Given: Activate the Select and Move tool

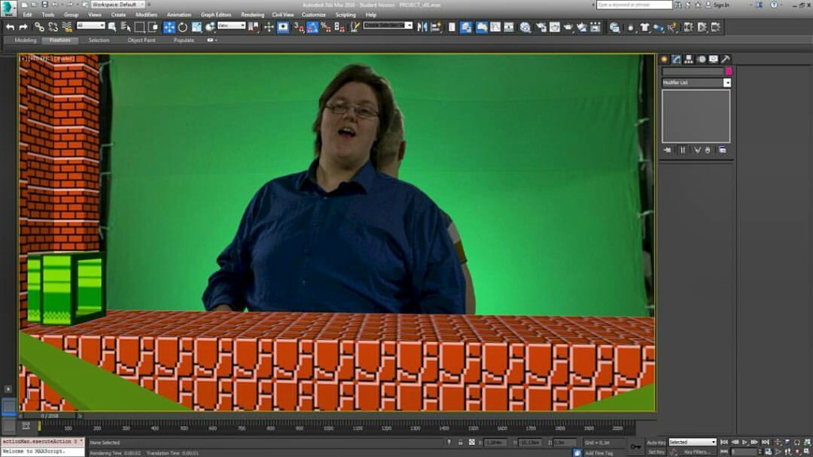Looking at the screenshot, I should [x=169, y=27].
